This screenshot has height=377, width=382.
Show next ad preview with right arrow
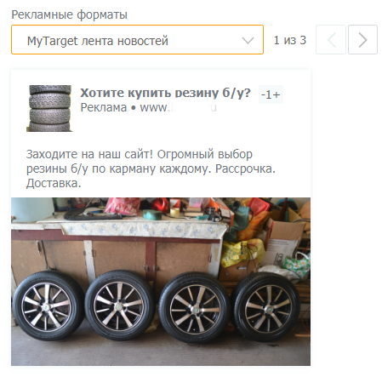click(x=362, y=40)
